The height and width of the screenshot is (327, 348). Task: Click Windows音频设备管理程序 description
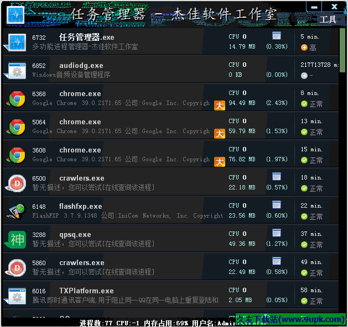click(x=71, y=75)
